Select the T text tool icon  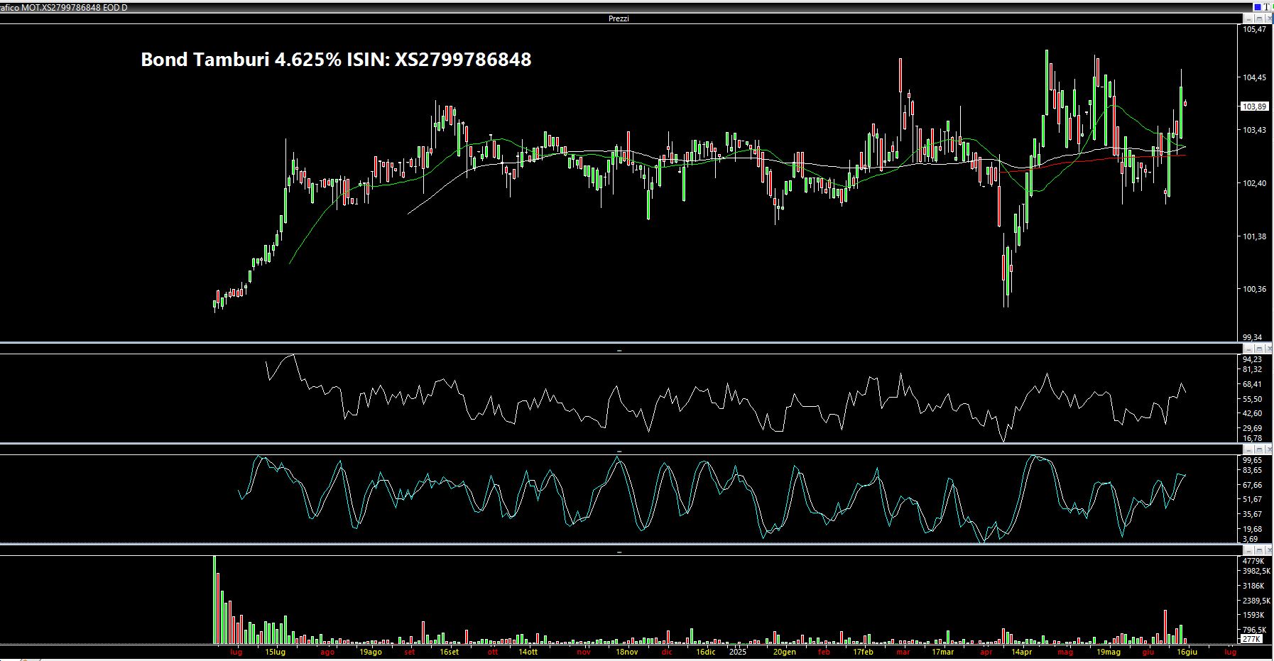(x=1266, y=7)
